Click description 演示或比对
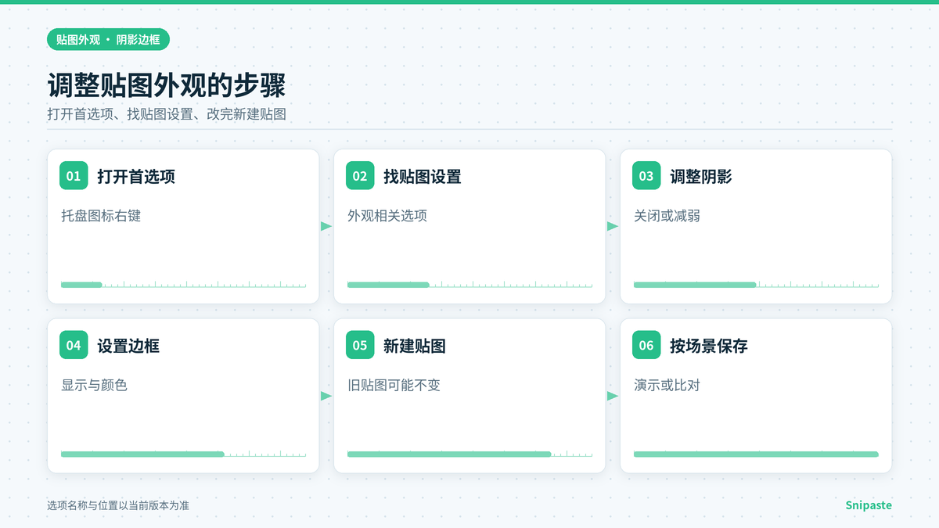 point(667,385)
